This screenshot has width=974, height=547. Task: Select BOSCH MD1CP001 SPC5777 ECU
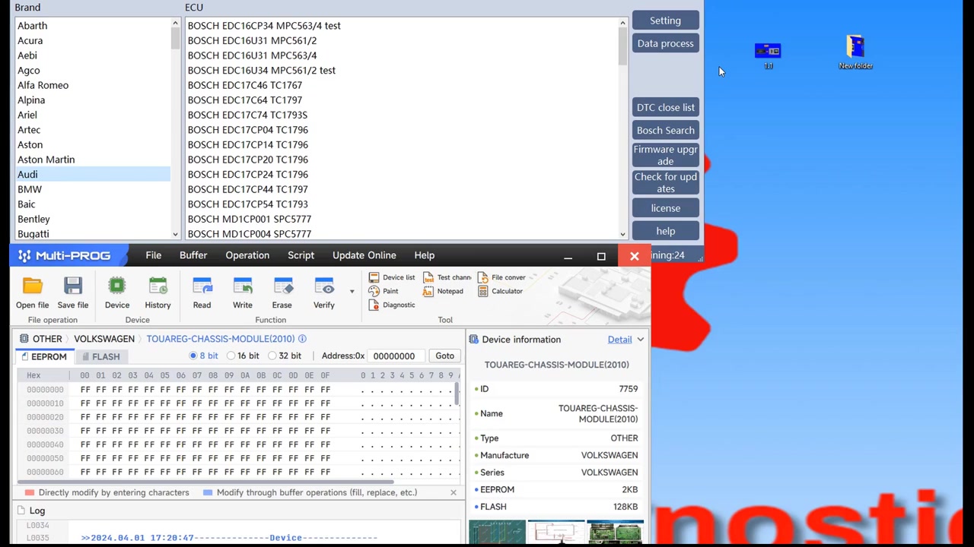point(250,219)
